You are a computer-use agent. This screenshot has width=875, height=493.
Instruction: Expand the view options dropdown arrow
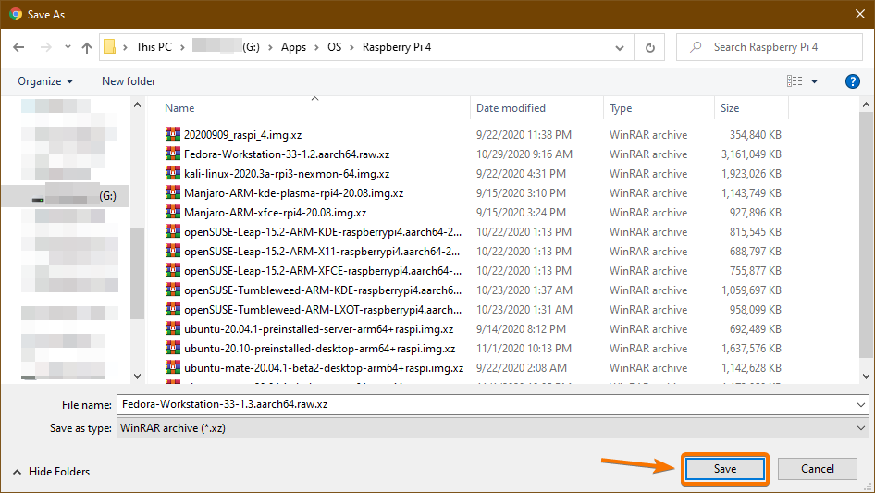814,81
